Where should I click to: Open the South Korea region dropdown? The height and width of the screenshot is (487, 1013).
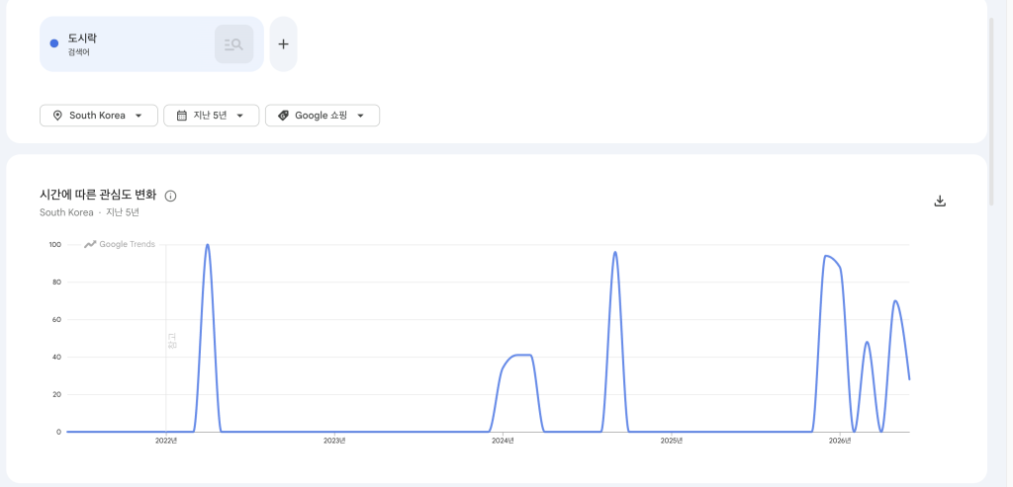99,116
